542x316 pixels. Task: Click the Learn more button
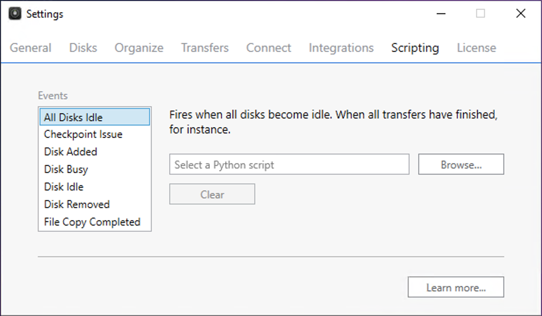(x=456, y=287)
